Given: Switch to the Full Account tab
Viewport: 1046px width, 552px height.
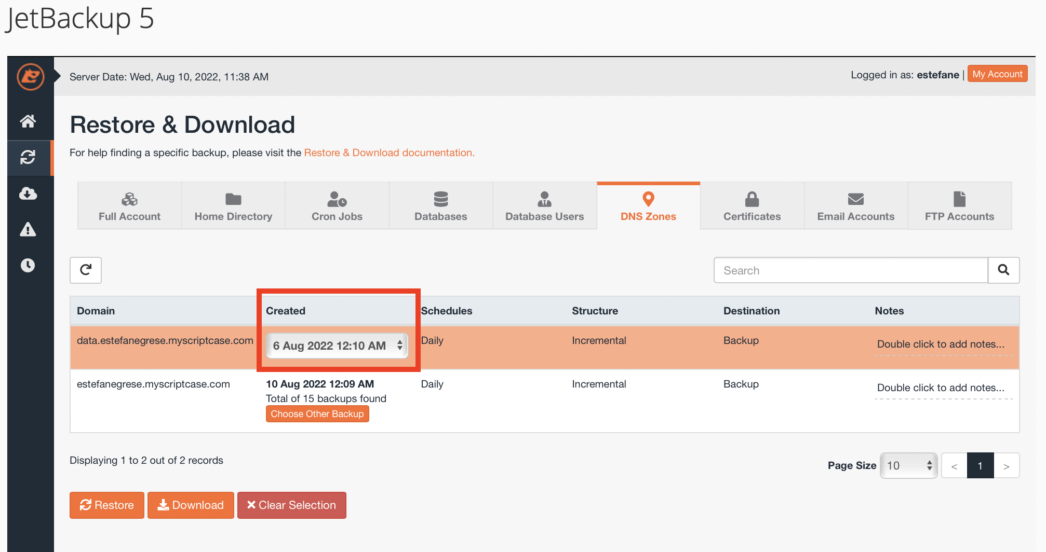Looking at the screenshot, I should pos(129,206).
